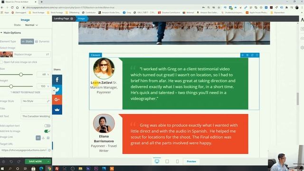Open the Save Work dropdown arrow

tap(48, 161)
